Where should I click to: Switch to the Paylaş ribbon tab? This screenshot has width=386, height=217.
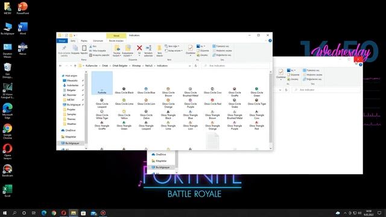click(84, 40)
